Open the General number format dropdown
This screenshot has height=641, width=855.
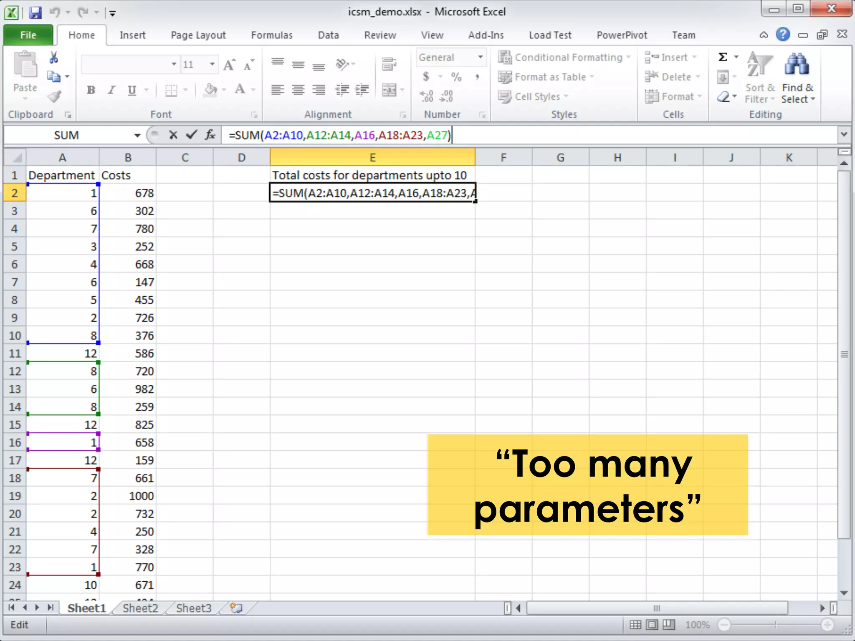coord(481,57)
